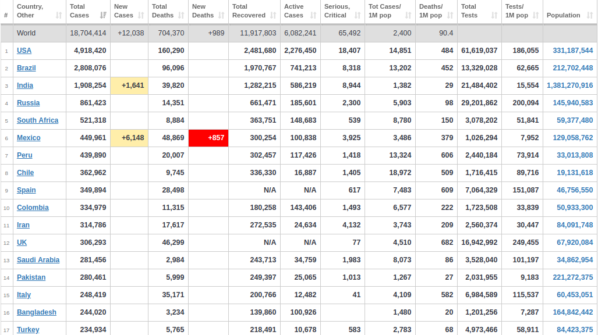598x335 pixels.
Task: Sort by Tot Cases/1M pop arrows
Action: point(408,15)
